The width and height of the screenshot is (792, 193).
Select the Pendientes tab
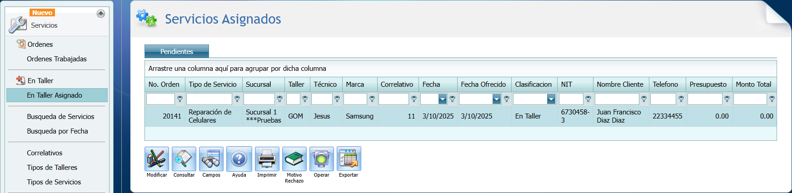point(177,51)
